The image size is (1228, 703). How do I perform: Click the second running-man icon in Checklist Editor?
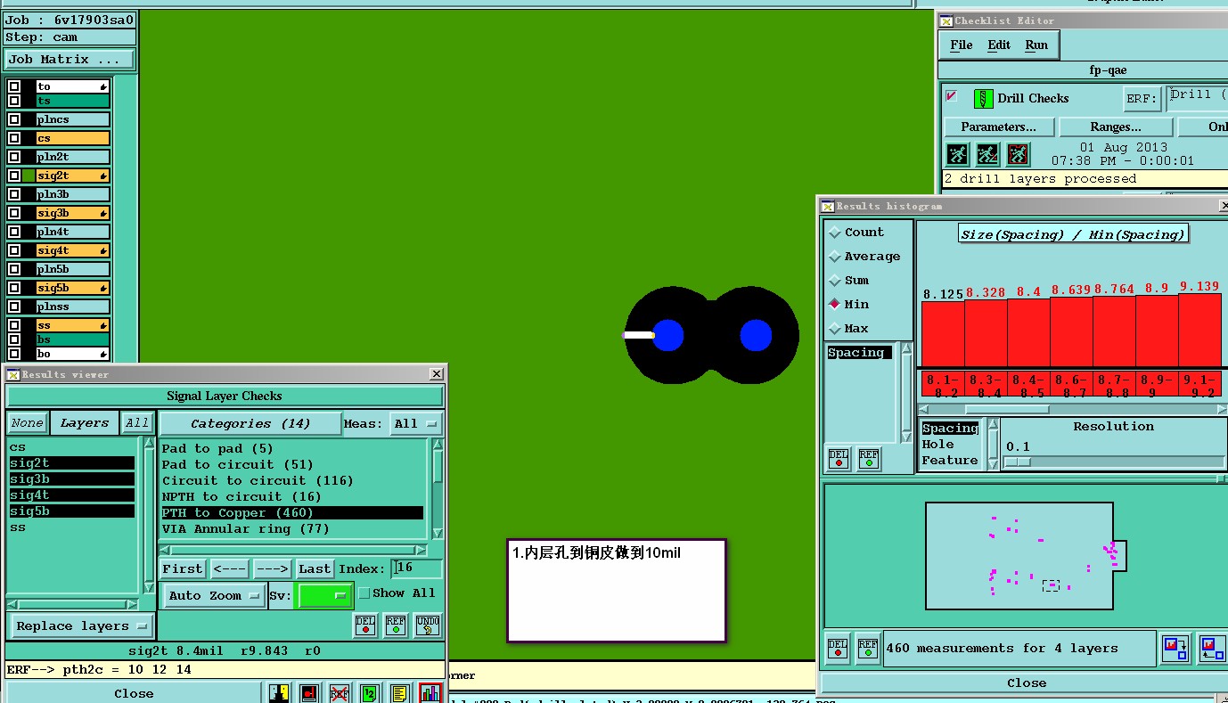(987, 154)
